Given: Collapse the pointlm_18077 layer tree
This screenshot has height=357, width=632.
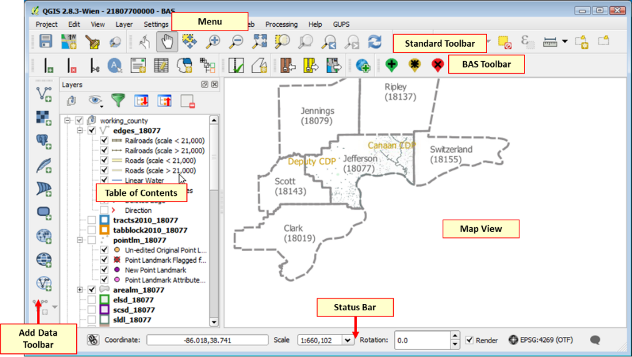Looking at the screenshot, I should [80, 240].
